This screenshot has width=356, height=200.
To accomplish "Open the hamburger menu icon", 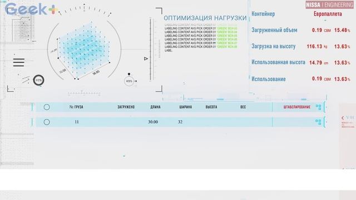I will pos(18,62).
